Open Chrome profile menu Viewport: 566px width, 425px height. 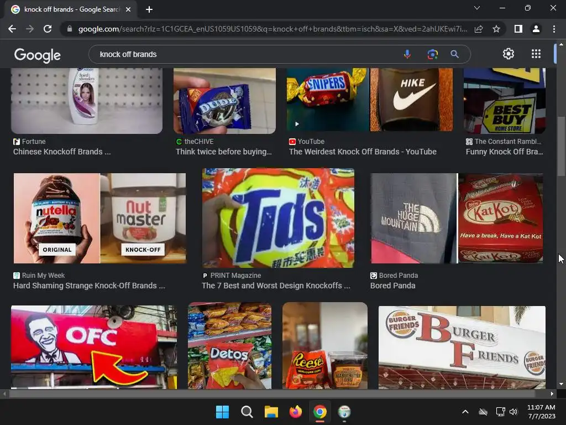pos(536,29)
